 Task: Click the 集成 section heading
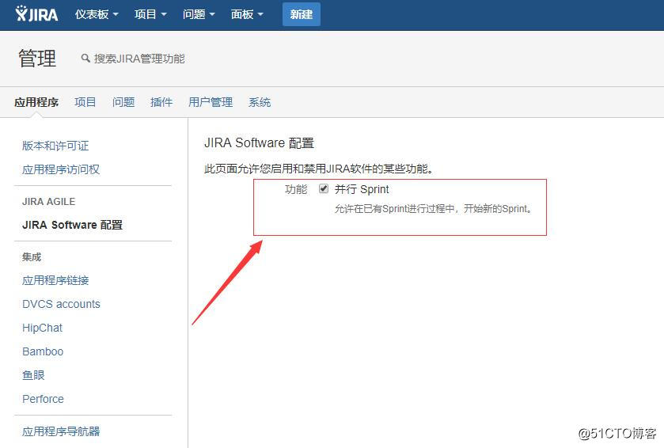pos(32,257)
